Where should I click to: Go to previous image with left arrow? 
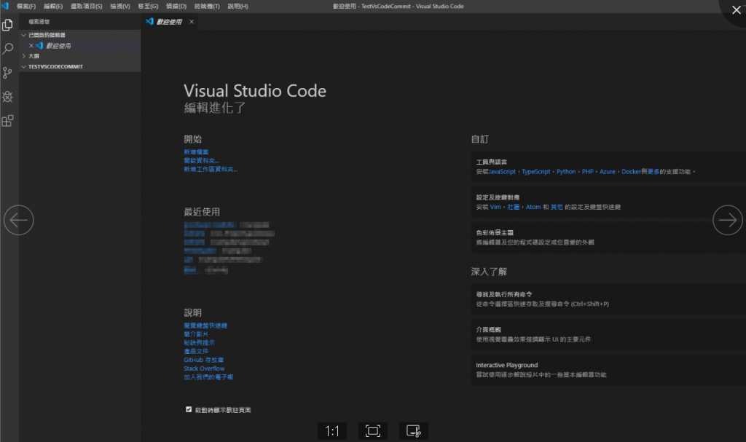coord(18,220)
